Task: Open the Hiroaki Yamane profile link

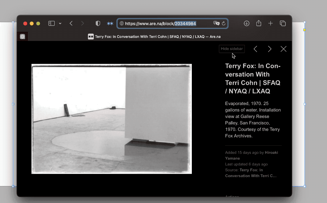Action: click(x=252, y=156)
